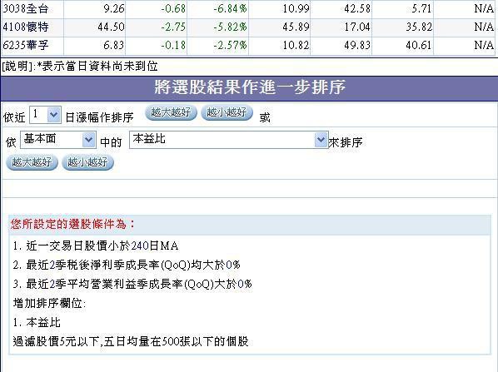
Task: Click the 日漲幅作排序 label
Action: [x=99, y=117]
